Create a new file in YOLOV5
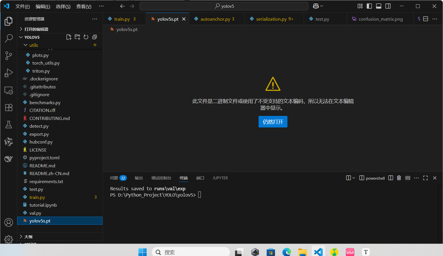This screenshot has height=256, width=443. [x=69, y=37]
